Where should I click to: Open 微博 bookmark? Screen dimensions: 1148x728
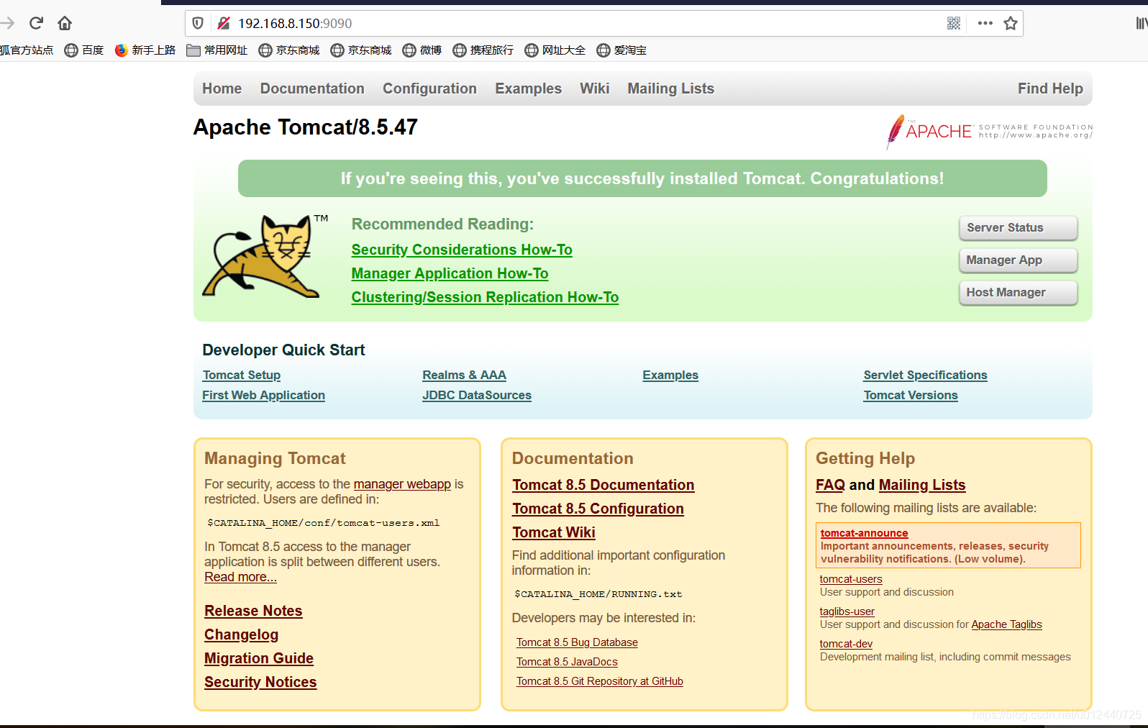point(422,50)
